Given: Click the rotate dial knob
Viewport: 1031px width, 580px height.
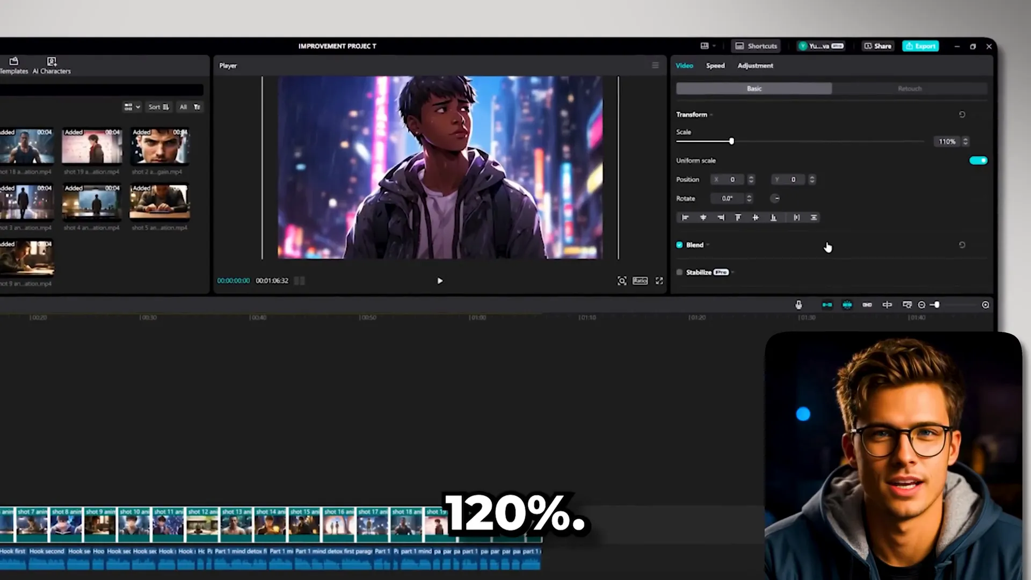Looking at the screenshot, I should pos(775,199).
